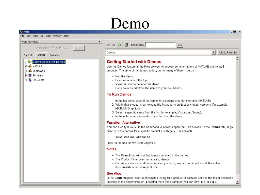Expand the Simulink demos node
Viewport: 260px width, 195px height.
click(x=26, y=75)
